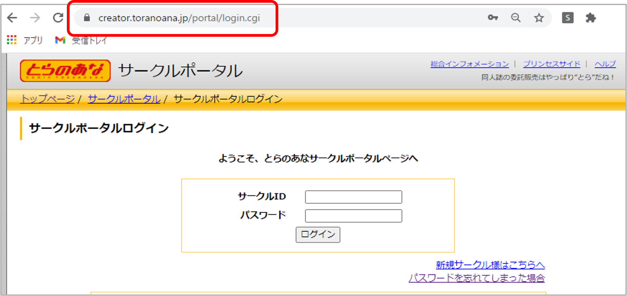Viewport: 627px width, 296px height.
Task: Open the 総合インフォメーション link
Action: (470, 64)
